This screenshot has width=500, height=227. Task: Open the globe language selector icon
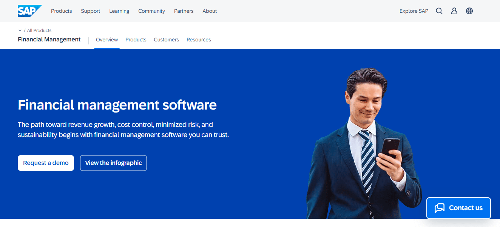point(469,11)
